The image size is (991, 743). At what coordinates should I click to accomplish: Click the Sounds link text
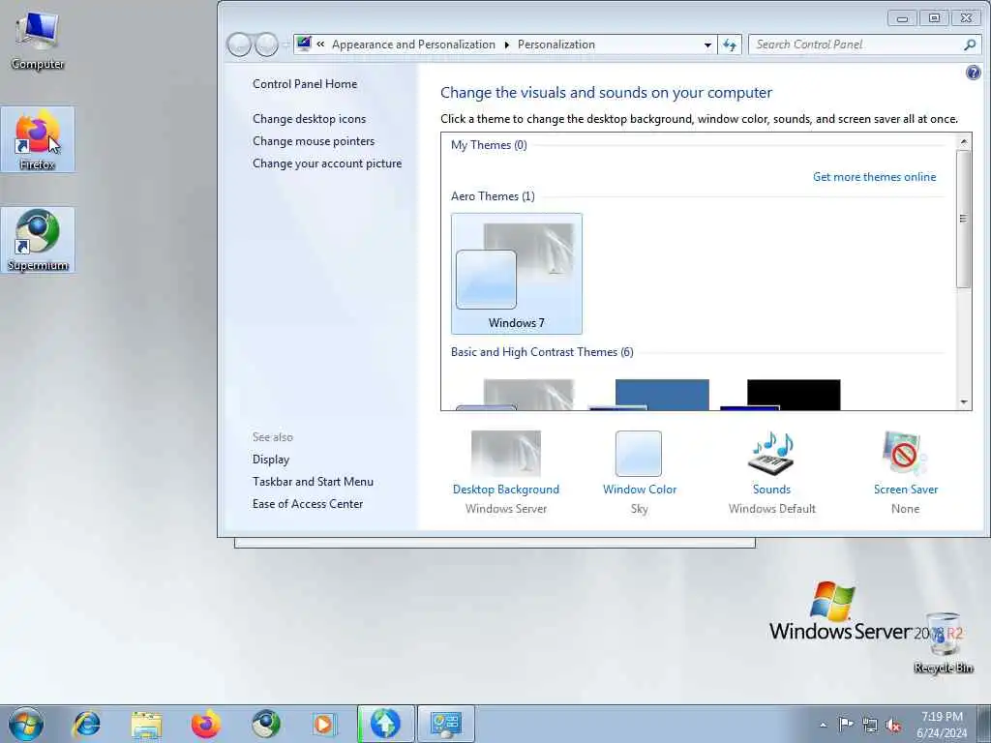click(x=771, y=489)
